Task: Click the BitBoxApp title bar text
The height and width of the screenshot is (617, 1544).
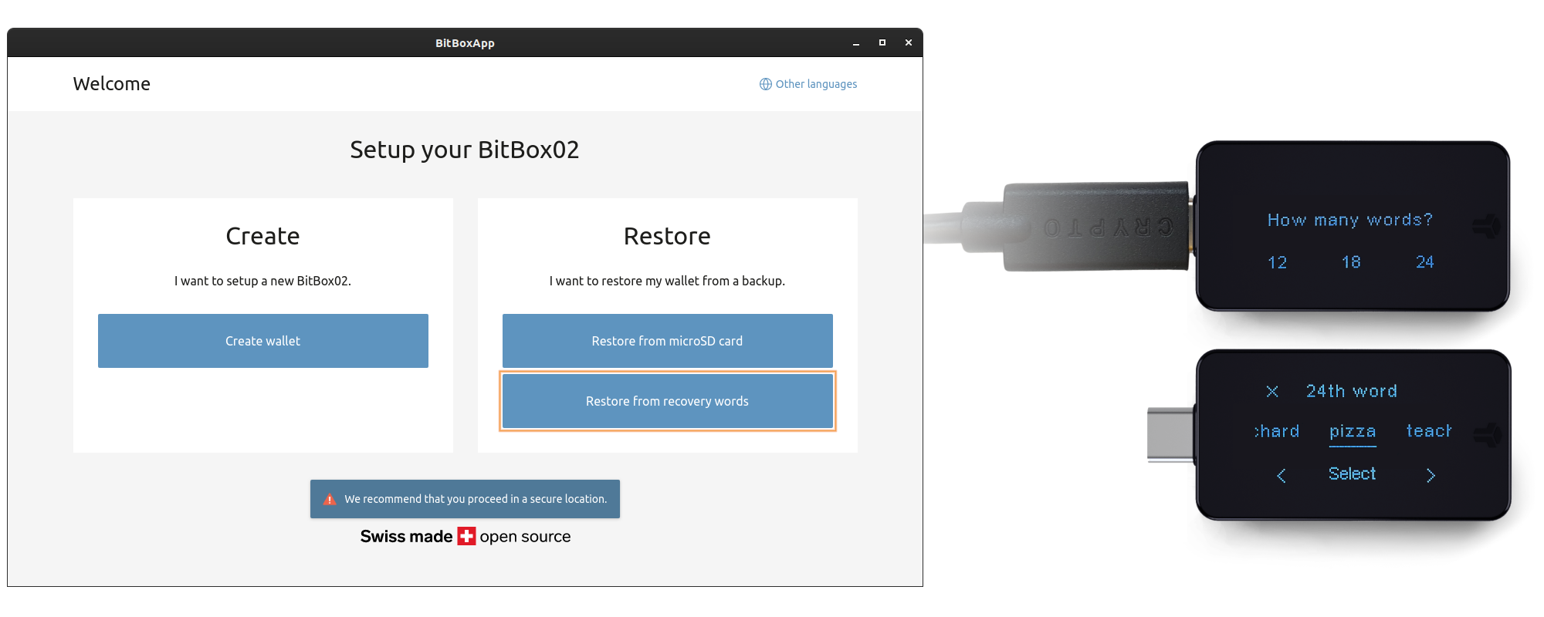Action: [465, 43]
